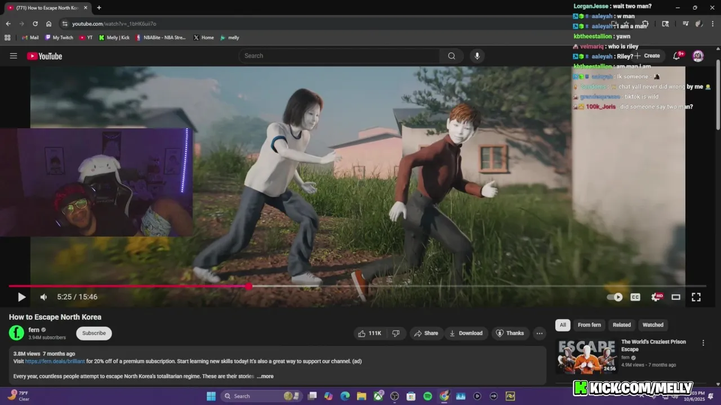The image size is (721, 405).
Task: Switch to theater mode
Action: pos(676,297)
